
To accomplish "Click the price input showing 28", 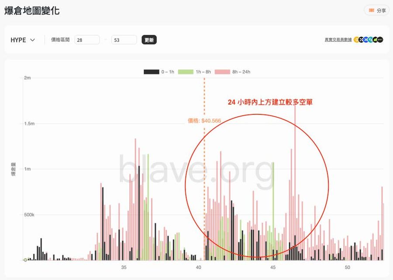I will [x=87, y=39].
